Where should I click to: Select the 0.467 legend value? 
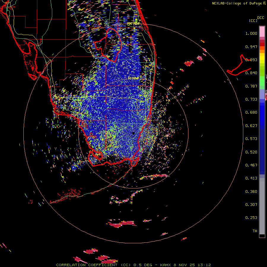251,165
